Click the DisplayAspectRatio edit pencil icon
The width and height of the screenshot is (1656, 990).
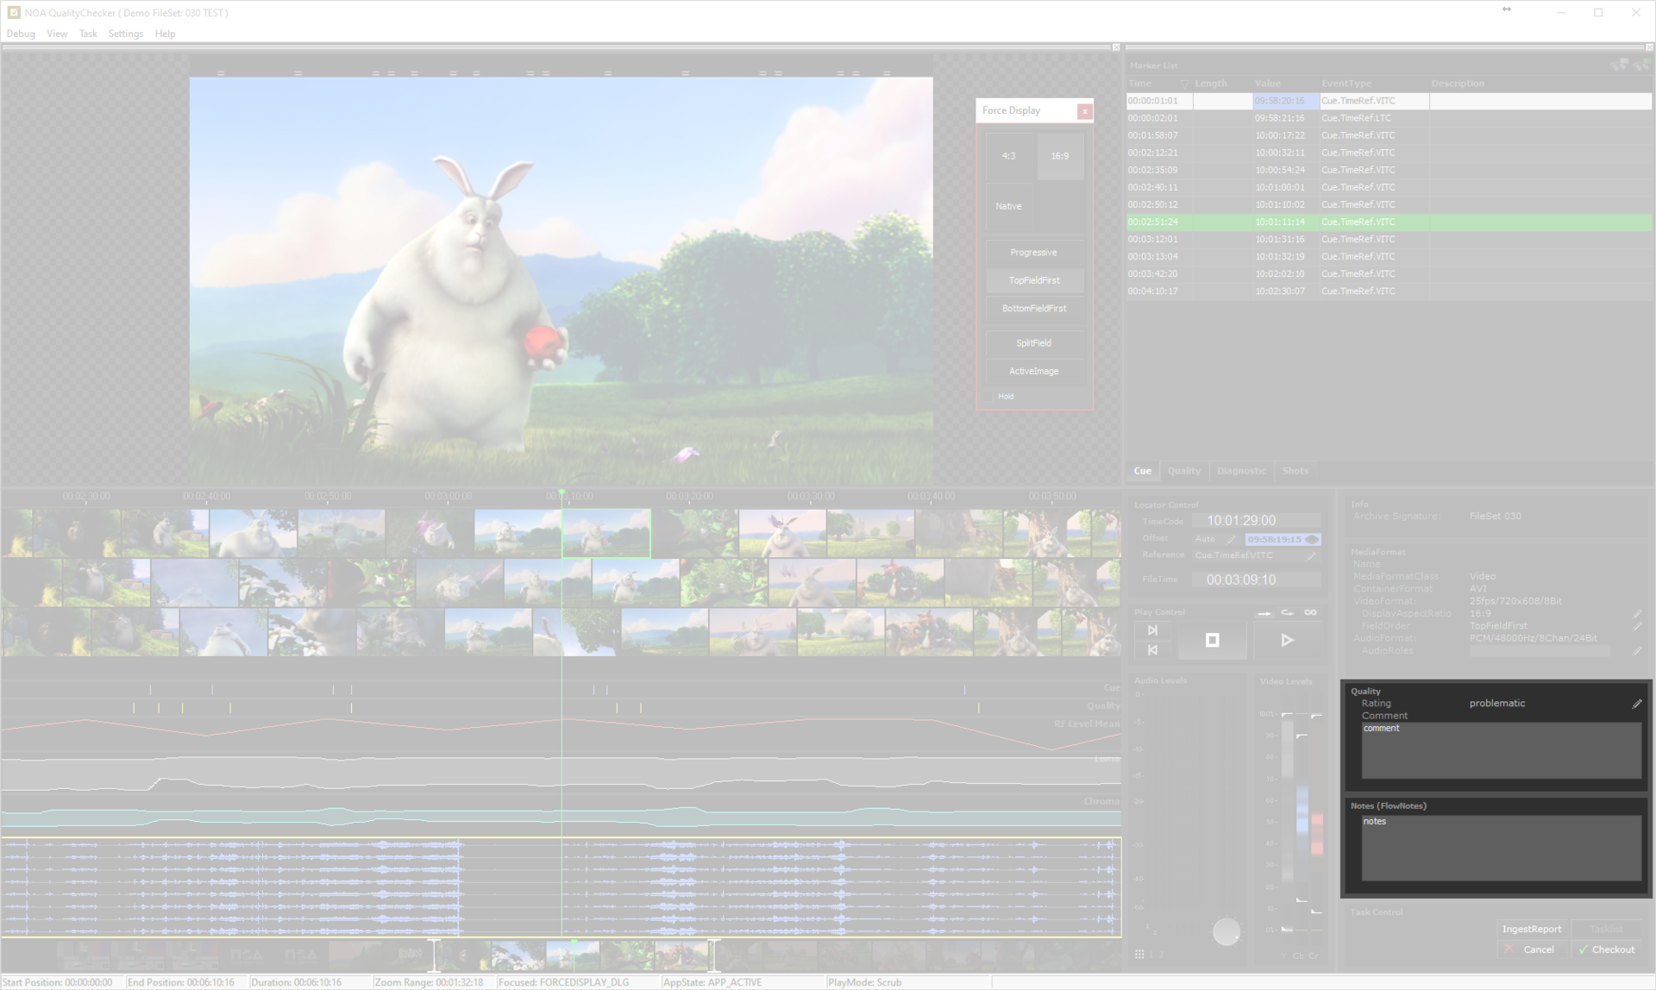click(1636, 614)
